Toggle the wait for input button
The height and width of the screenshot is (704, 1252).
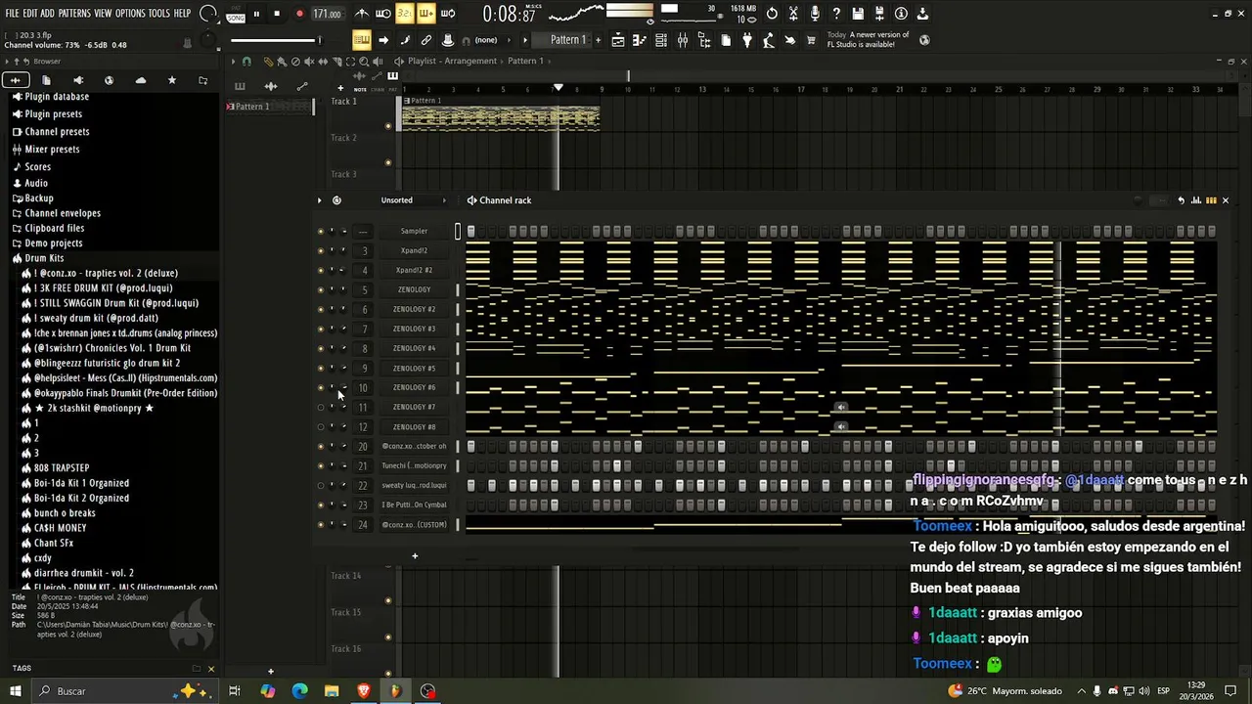coord(383,14)
